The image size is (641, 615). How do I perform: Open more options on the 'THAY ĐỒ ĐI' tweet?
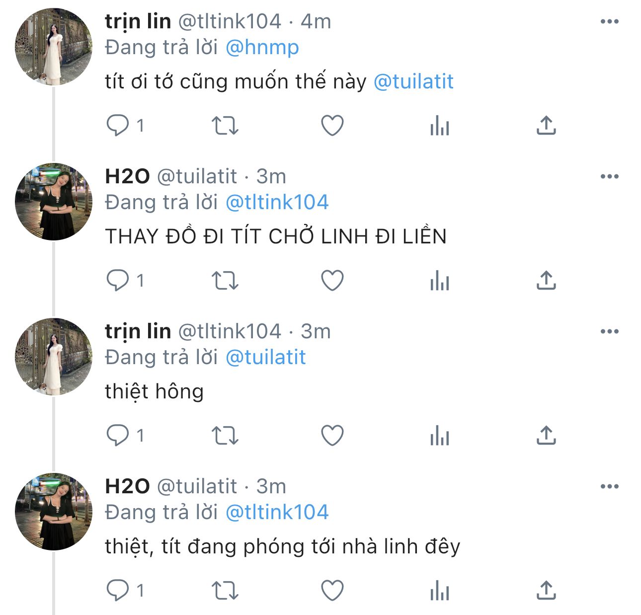click(x=609, y=176)
